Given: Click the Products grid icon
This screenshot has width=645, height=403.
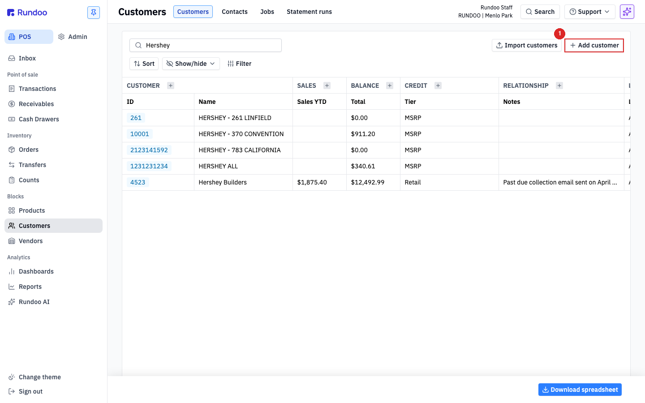Looking at the screenshot, I should [12, 210].
